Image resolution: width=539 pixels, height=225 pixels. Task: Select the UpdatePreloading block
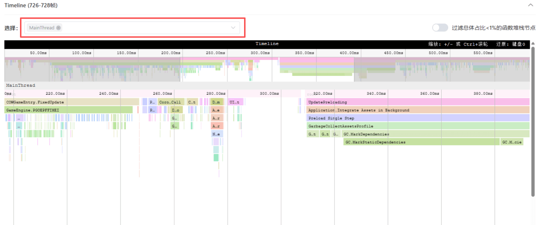(418, 102)
